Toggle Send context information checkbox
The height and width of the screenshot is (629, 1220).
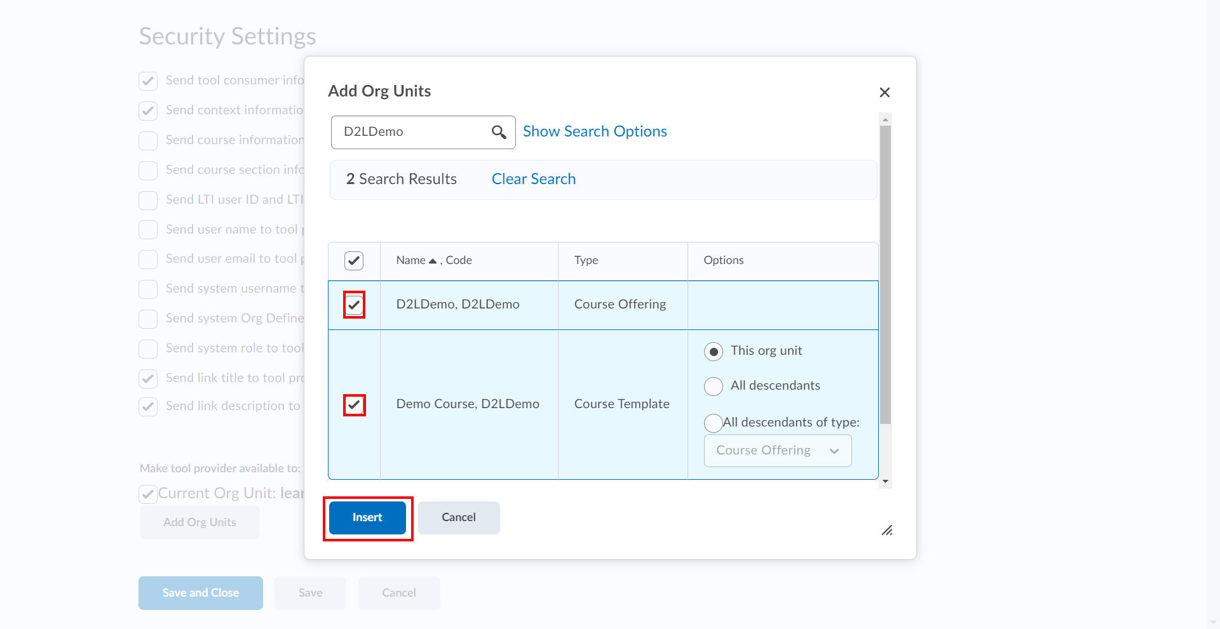click(x=148, y=111)
